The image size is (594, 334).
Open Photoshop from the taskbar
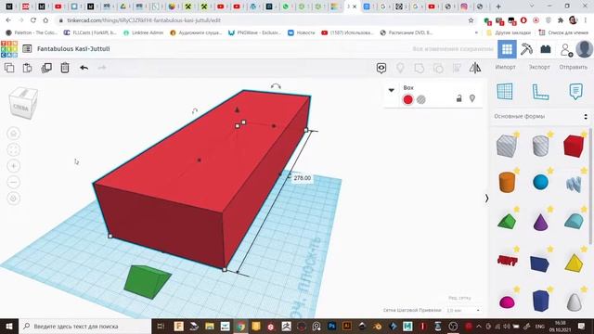(332, 326)
